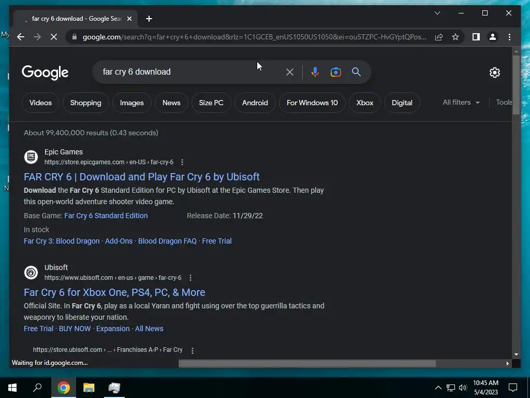Filter results by Videos
The width and height of the screenshot is (530, 398).
click(x=40, y=103)
